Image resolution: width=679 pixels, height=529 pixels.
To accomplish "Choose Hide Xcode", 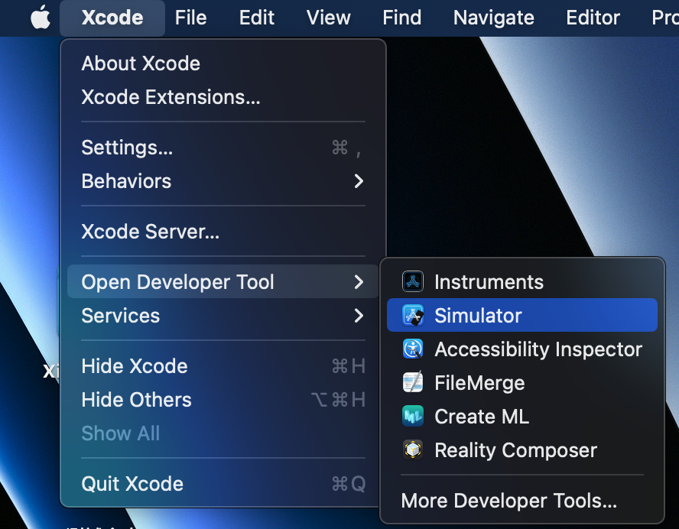I will pyautogui.click(x=223, y=366).
